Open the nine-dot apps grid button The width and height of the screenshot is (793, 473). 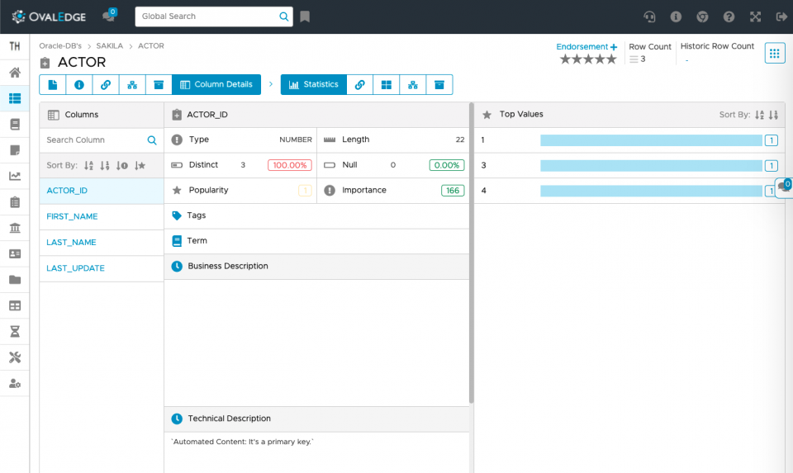(x=774, y=53)
